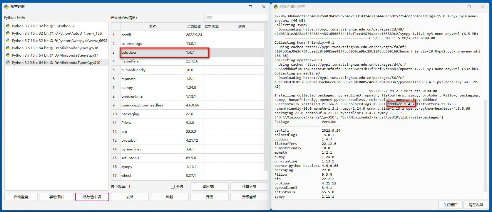The image size is (492, 212).
Task: Select the Awespykit venv_6693 environment
Action: point(56,40)
